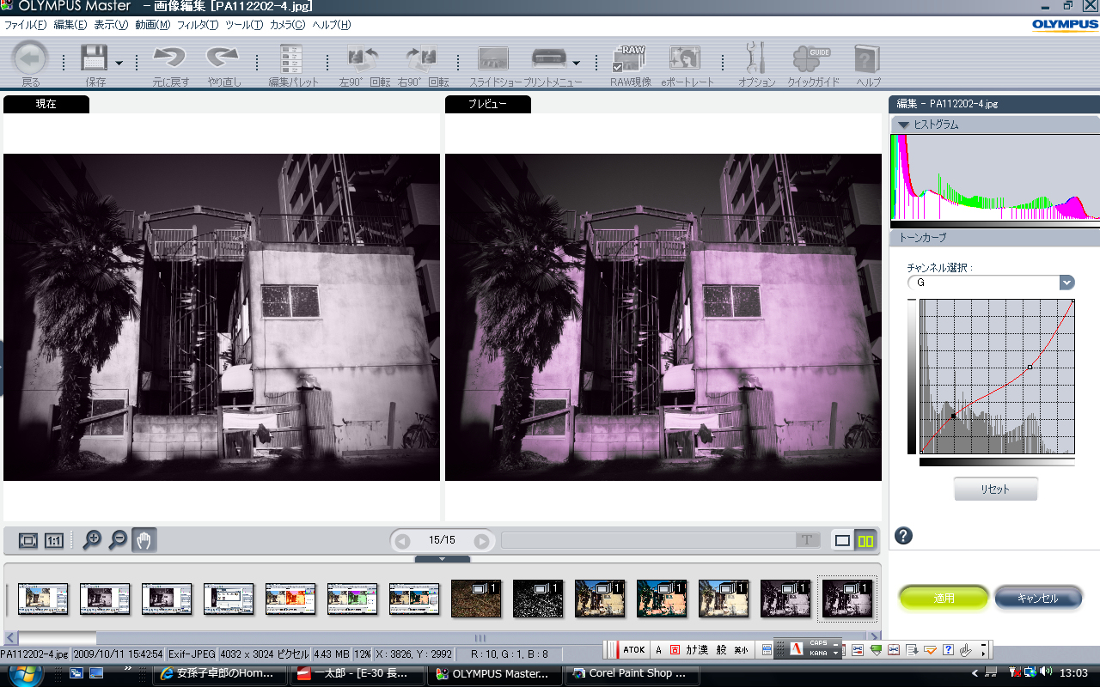
Task: Select the hand pan tool
Action: pyautogui.click(x=144, y=540)
